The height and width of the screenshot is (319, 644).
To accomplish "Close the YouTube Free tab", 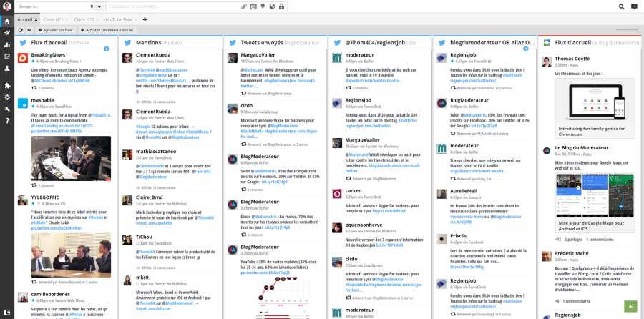I will [x=137, y=19].
